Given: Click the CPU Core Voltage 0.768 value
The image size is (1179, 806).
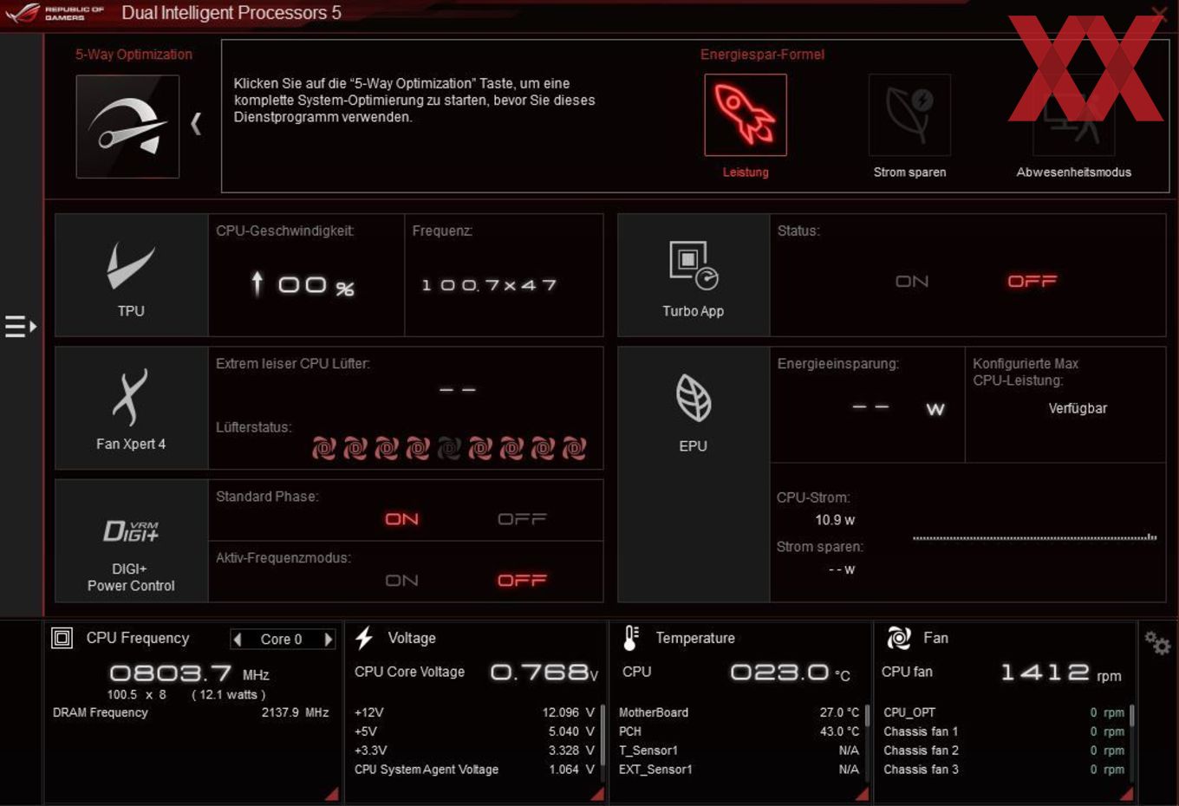Looking at the screenshot, I should tap(544, 672).
